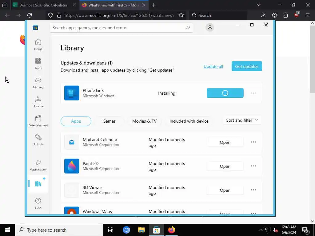The width and height of the screenshot is (315, 236).
Task: Open Firefox application menu
Action: 308,15
